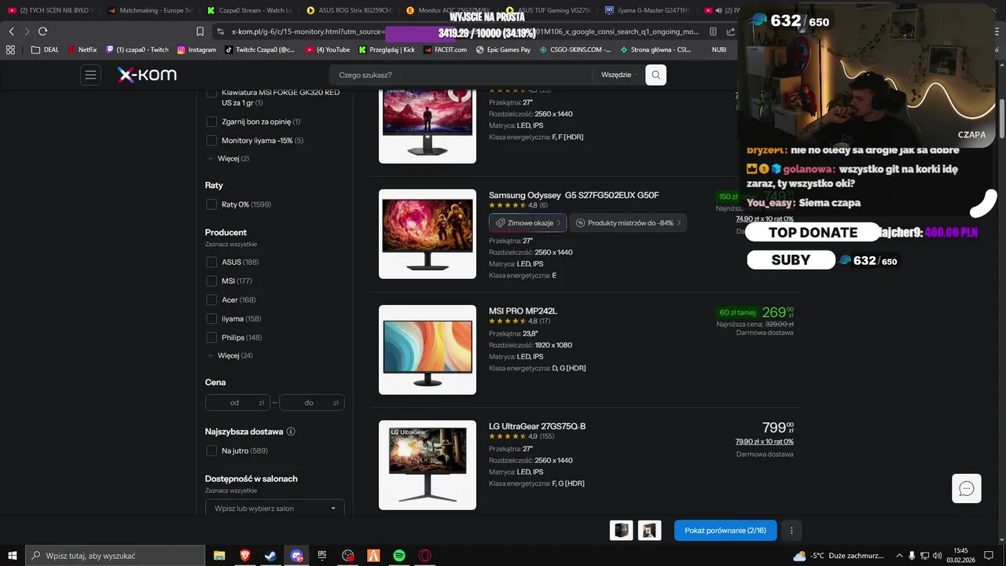1006x566 pixels.
Task: Show hidden system tray icons
Action: 900,556
